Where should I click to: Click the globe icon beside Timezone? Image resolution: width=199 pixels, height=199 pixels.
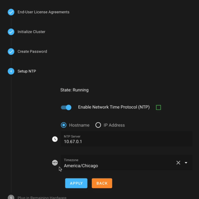(x=55, y=163)
